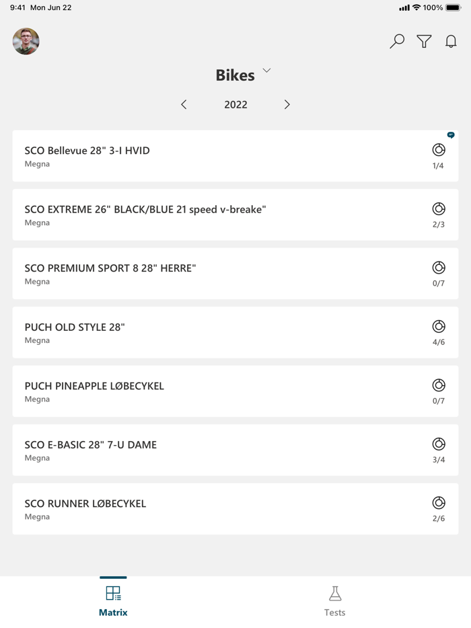Tap the progress ring for PUCH OLD STYLE
This screenshot has height=628, width=471.
439,326
